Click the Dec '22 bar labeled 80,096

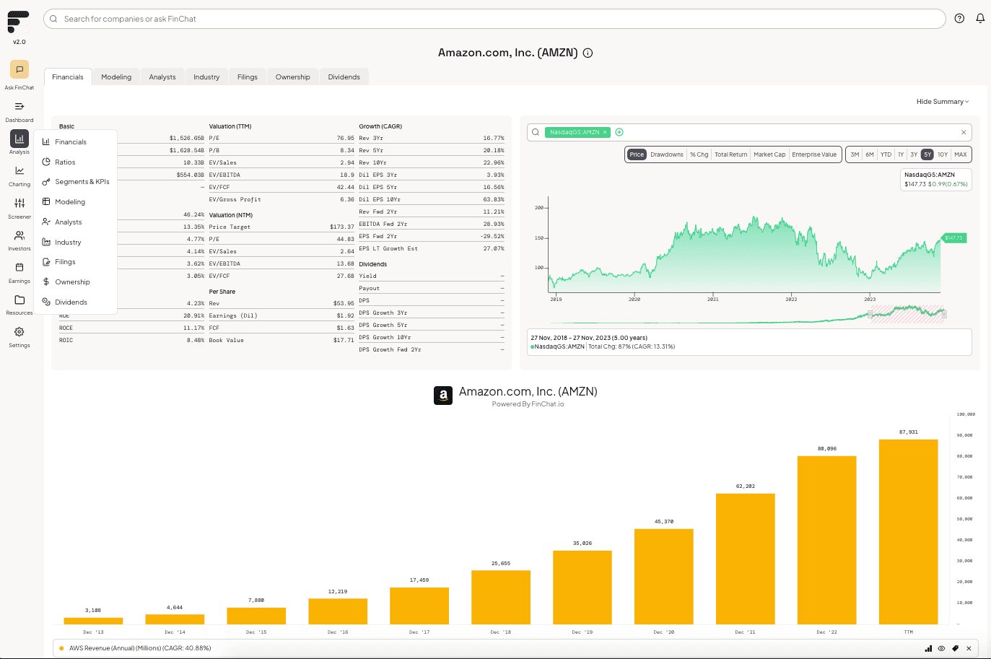(x=826, y=540)
